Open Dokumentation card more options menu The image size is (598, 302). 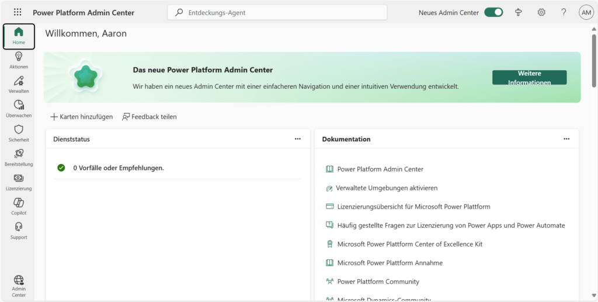(x=566, y=139)
